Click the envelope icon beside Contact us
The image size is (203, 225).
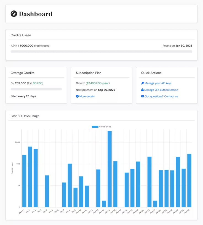tap(142, 96)
